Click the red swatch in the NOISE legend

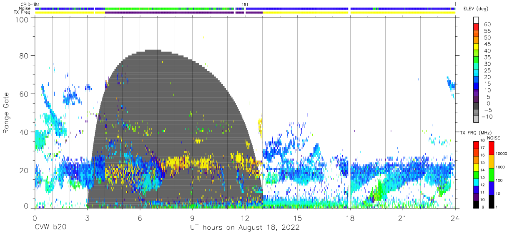coord(491,148)
